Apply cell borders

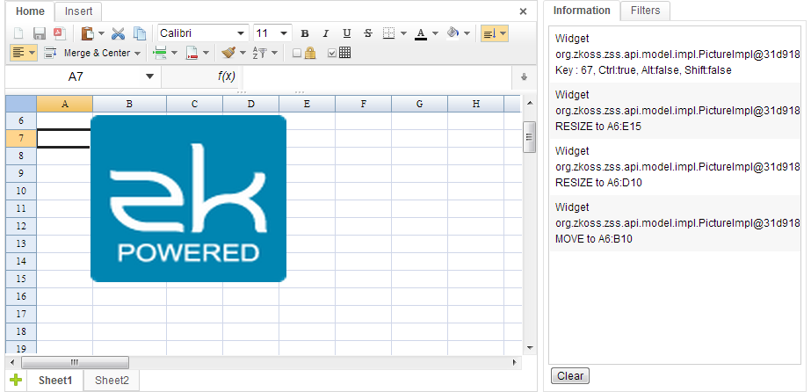point(388,33)
